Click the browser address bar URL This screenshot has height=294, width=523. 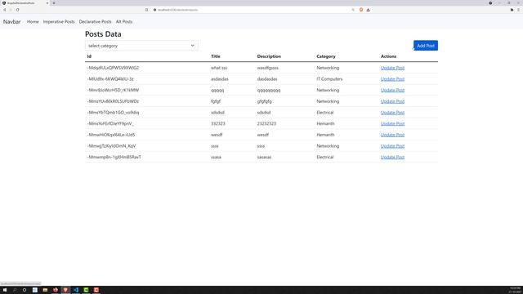coord(177,10)
